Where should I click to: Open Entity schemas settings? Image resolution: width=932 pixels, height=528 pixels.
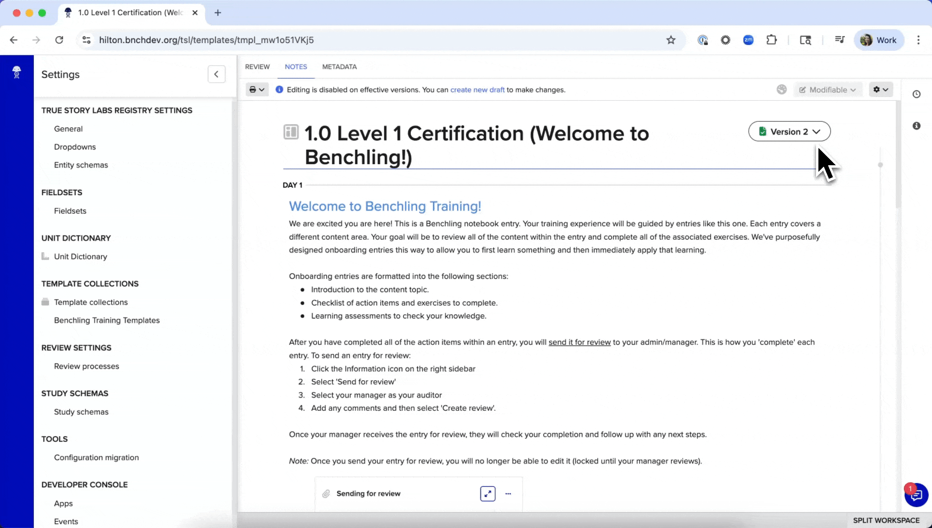81,165
